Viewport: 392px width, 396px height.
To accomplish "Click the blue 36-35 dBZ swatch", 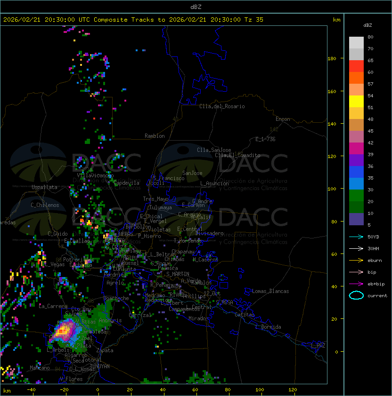I will click(356, 172).
